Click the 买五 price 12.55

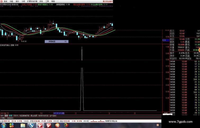pyautogui.click(x=182, y=36)
